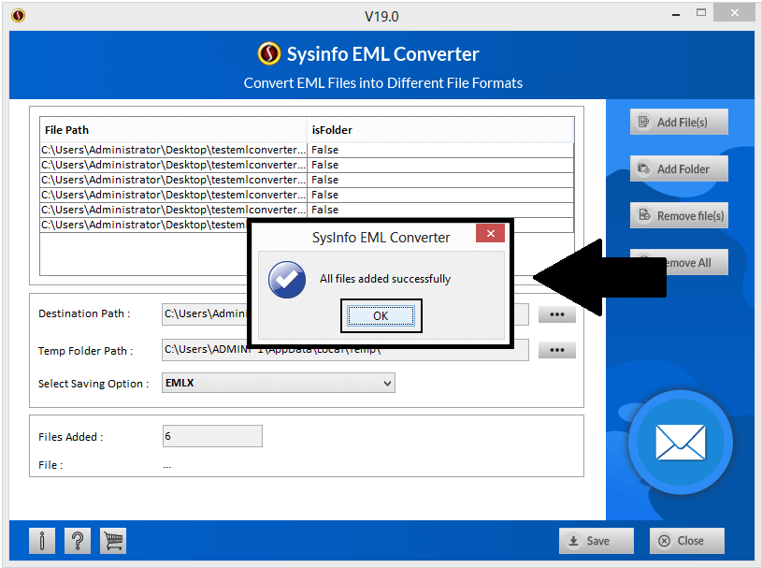Select the sixth, partially hidden file row

tap(144, 225)
